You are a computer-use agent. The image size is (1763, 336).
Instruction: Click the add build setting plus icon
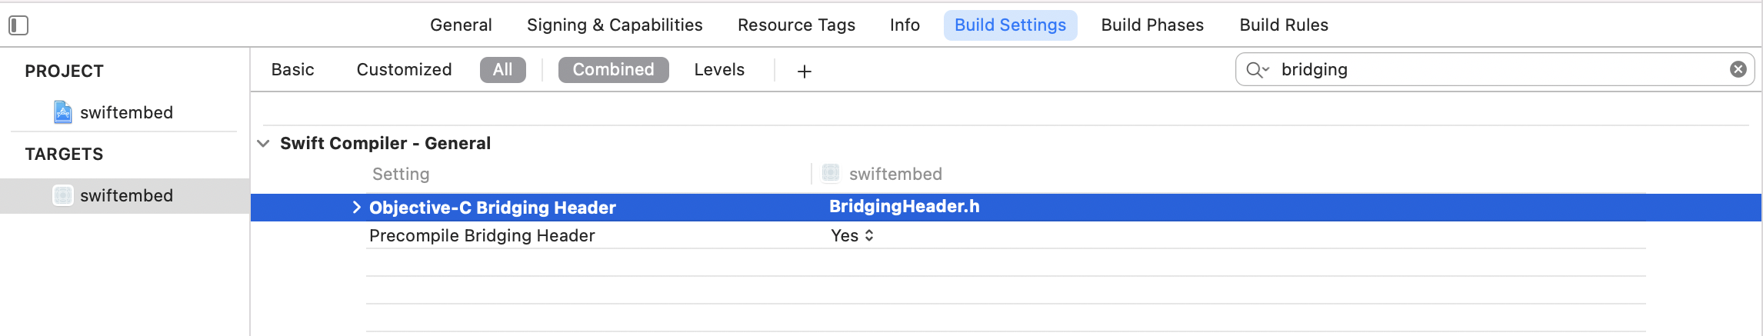click(x=804, y=71)
